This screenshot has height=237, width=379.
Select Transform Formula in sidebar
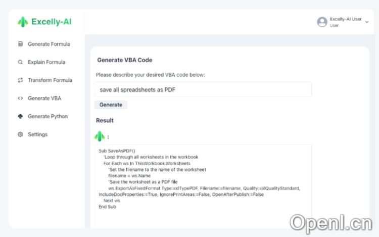coord(50,80)
